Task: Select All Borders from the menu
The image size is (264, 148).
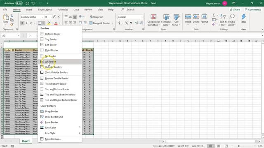Action: click(x=60, y=62)
